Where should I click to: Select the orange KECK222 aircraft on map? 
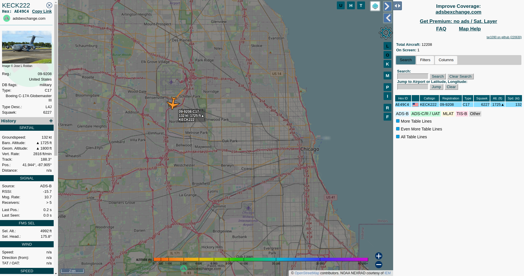[x=173, y=103]
